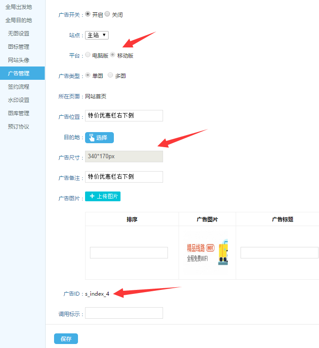Choose the 移动版 platform option
Viewport: 319px width, 348px height.
pyautogui.click(x=113, y=55)
